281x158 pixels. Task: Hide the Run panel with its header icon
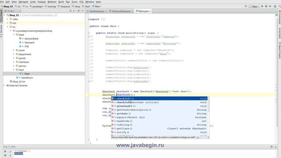pos(276,147)
